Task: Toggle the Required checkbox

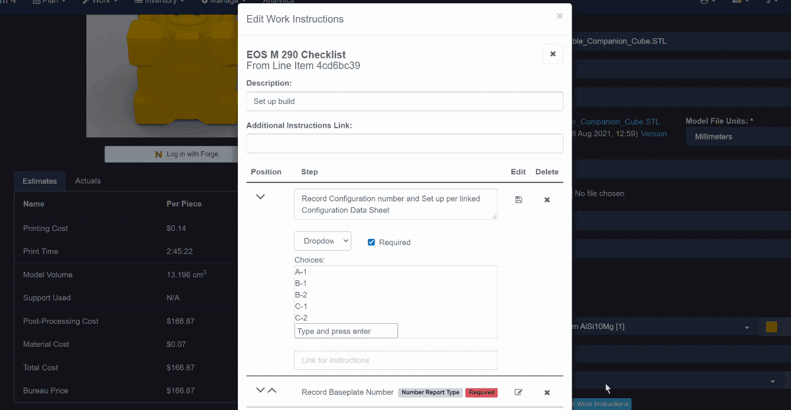Action: 371,242
